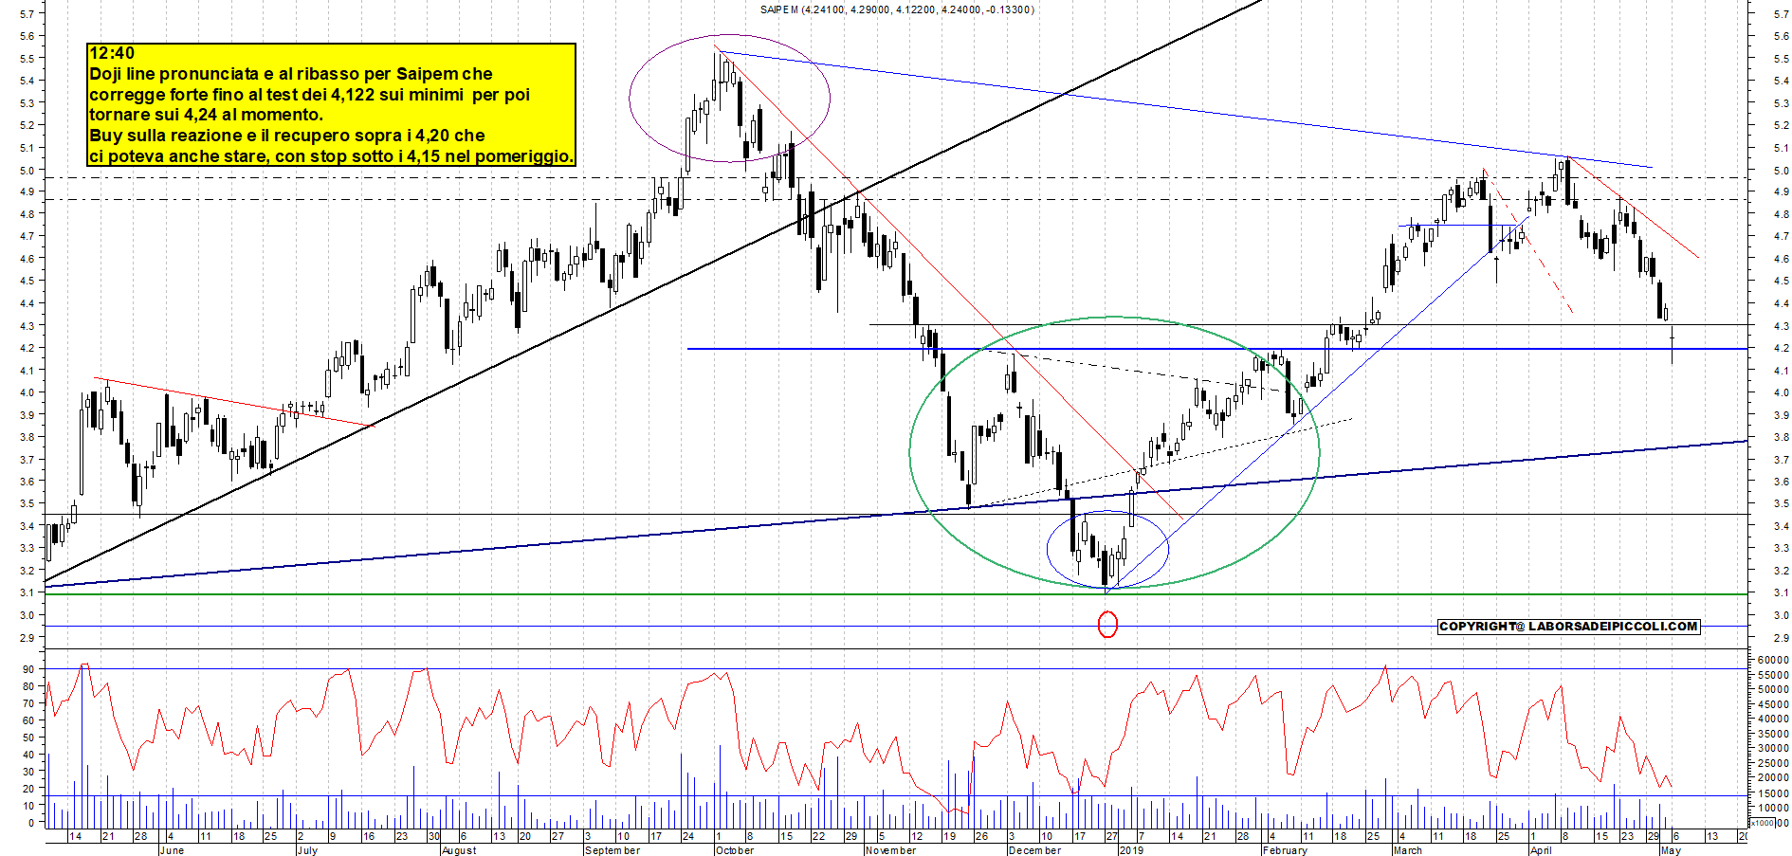Click the 5.0 label on left price axis
Image resolution: width=1792 pixels, height=856 pixels.
pyautogui.click(x=27, y=170)
